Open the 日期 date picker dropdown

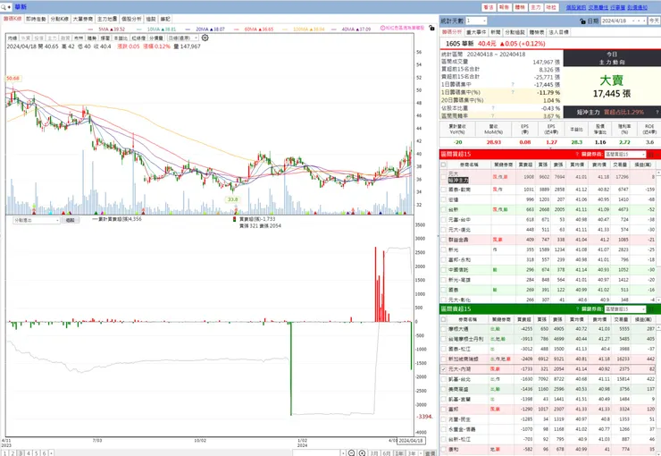pos(623,21)
